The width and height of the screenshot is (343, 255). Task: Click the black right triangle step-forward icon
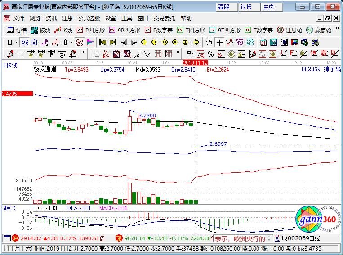coord(134,42)
